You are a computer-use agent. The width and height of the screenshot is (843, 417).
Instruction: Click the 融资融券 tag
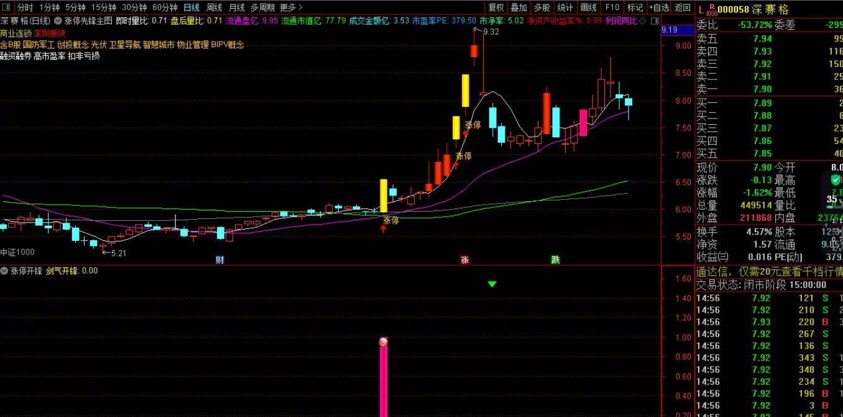pyautogui.click(x=16, y=56)
